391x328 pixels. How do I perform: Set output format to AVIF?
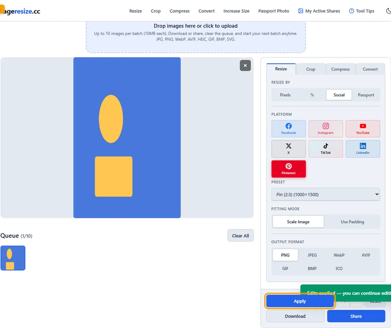(x=366, y=255)
